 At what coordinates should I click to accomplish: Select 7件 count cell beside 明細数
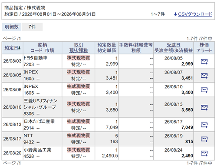tap(32, 27)
